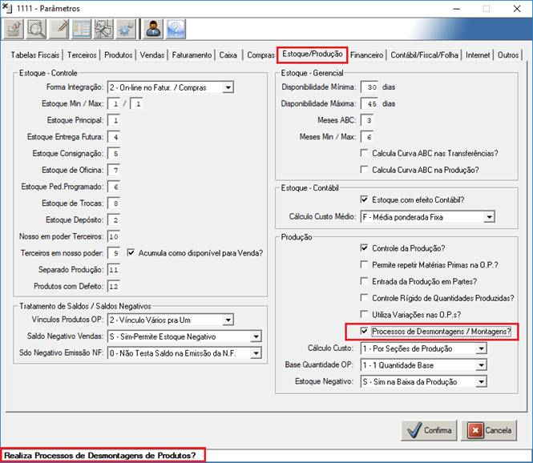Expand the Vínculos Produtos OP dropdown
This screenshot has width=533, height=463.
click(x=228, y=320)
